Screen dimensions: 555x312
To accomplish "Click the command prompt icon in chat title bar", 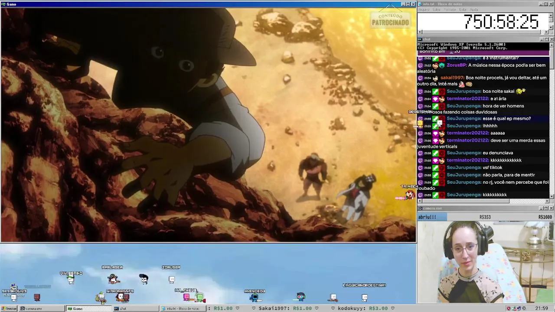I will (420, 39).
